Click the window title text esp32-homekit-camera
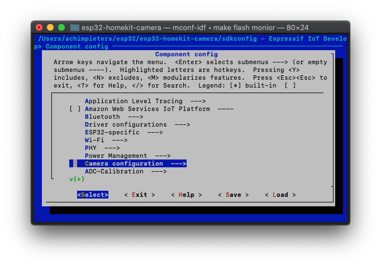The image size is (381, 266). [x=121, y=28]
